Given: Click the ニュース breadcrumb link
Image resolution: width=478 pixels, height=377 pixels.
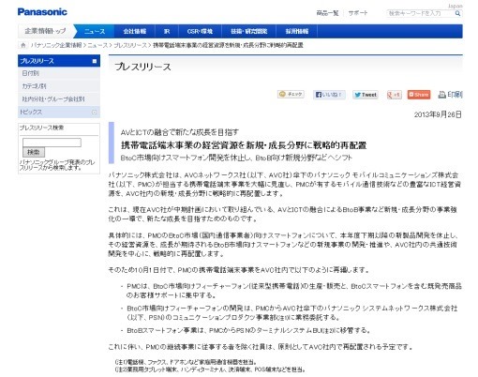Looking at the screenshot, I should tap(97, 45).
